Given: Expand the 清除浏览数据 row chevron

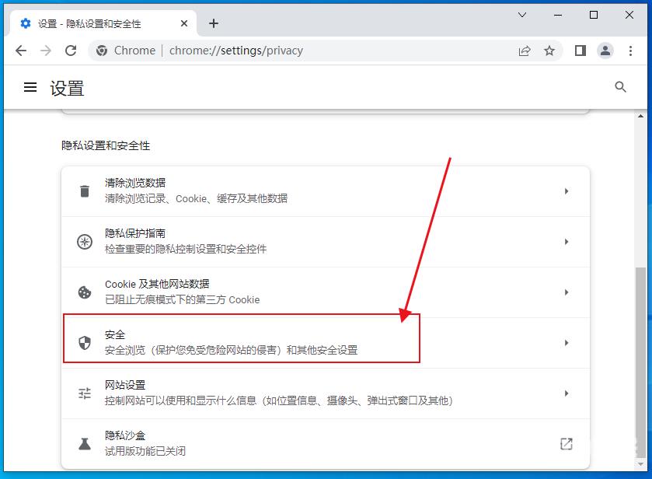Looking at the screenshot, I should pyautogui.click(x=567, y=190).
